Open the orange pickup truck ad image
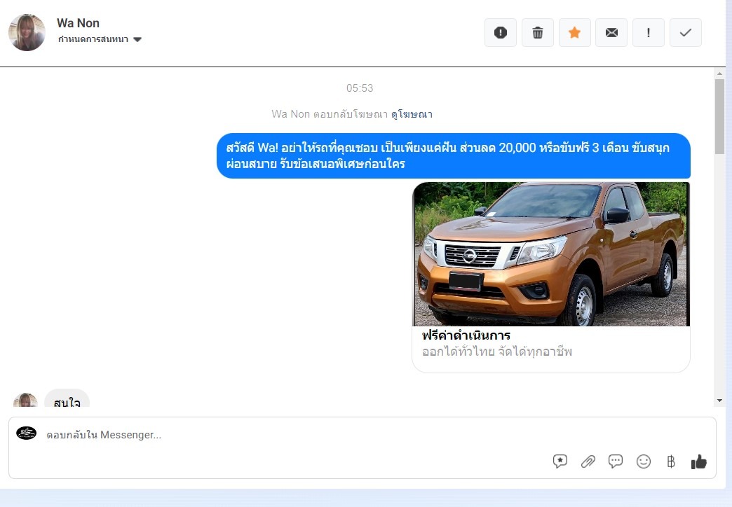Image resolution: width=732 pixels, height=507 pixels. (551, 254)
